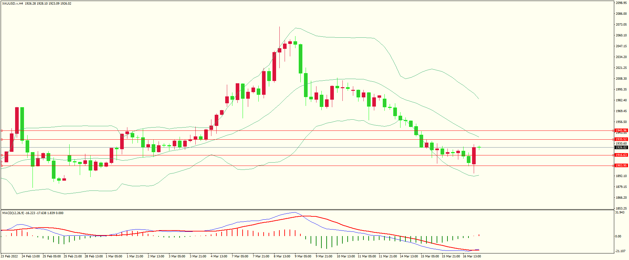Click the 1903.95 red price label

(x=621, y=166)
